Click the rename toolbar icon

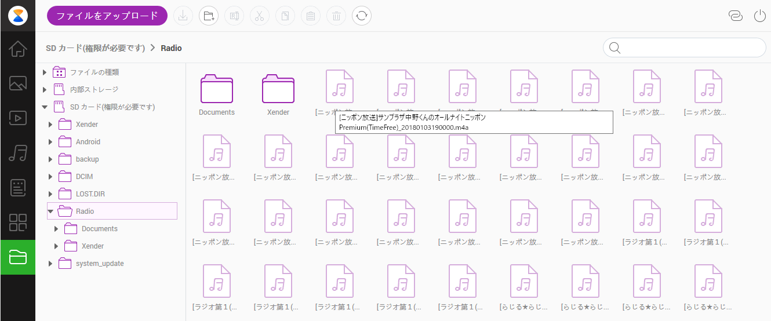click(x=234, y=16)
